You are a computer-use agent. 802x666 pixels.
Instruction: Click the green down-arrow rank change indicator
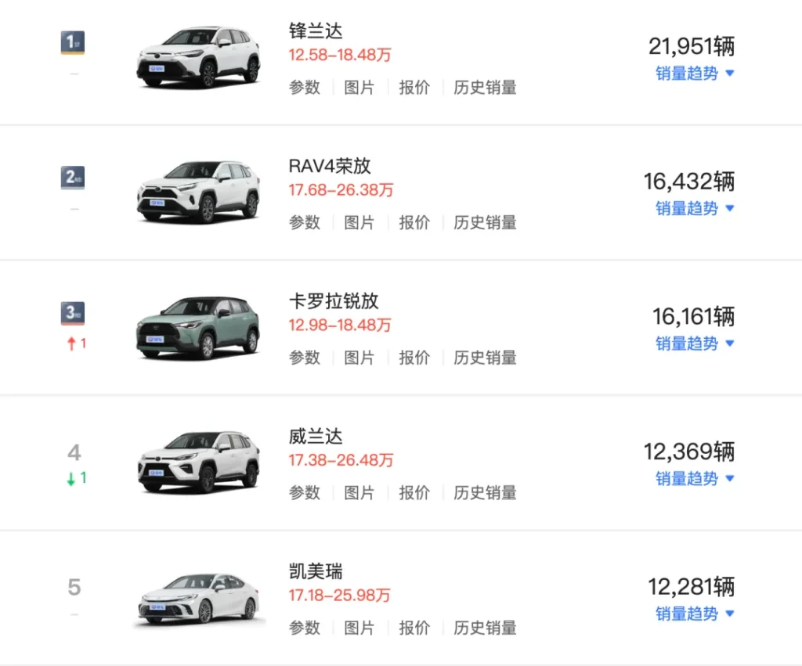pyautogui.click(x=76, y=478)
